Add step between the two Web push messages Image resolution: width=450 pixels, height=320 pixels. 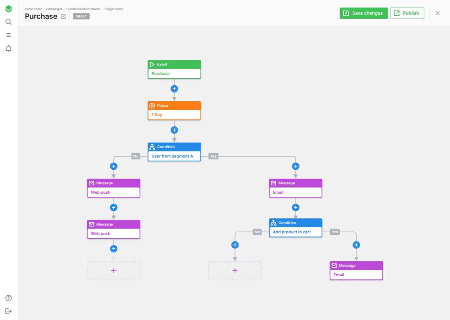tap(114, 207)
